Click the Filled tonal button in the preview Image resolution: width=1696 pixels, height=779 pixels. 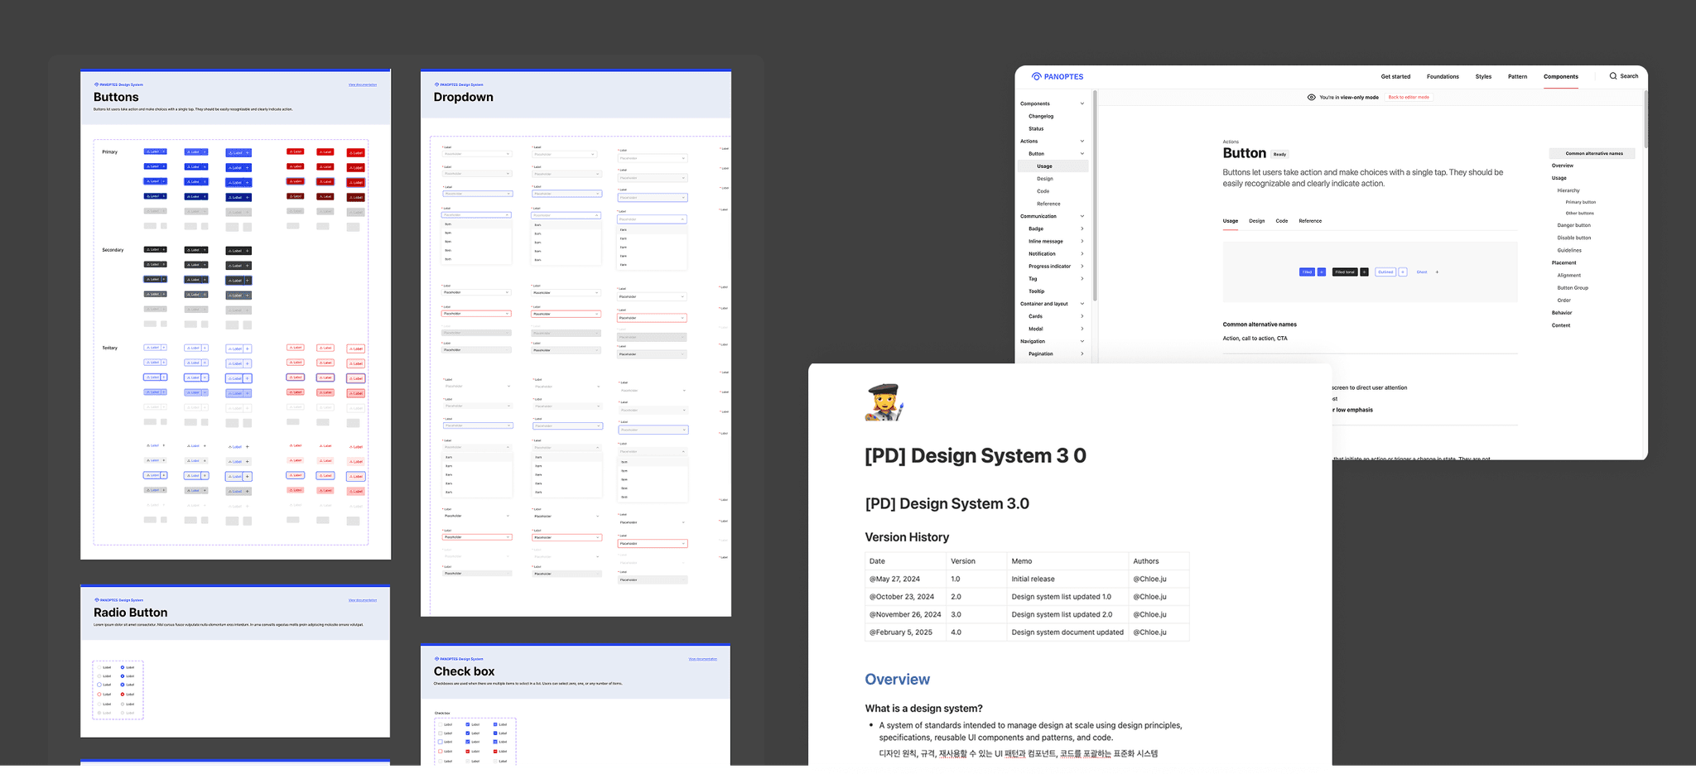pyautogui.click(x=1345, y=272)
